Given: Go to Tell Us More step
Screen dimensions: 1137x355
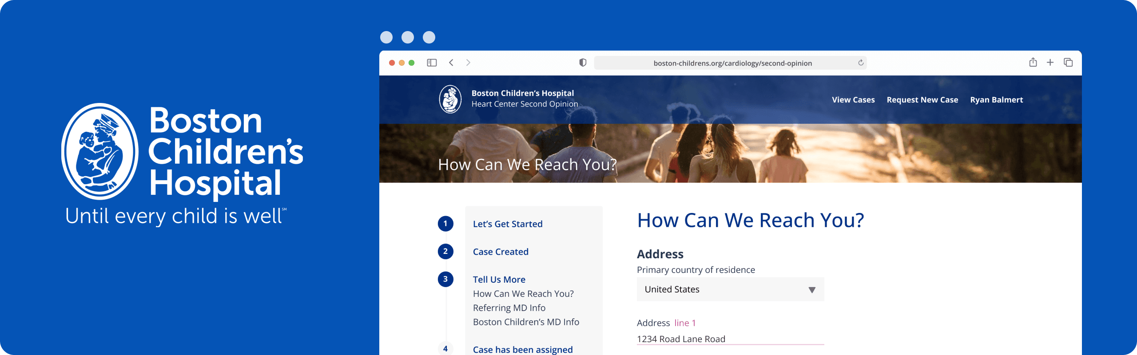Looking at the screenshot, I should 499,280.
